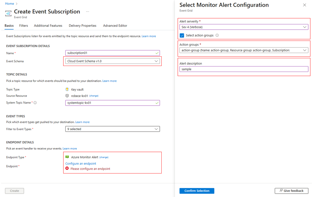
Task: Switch to the Basics tab
Action: tap(9, 26)
